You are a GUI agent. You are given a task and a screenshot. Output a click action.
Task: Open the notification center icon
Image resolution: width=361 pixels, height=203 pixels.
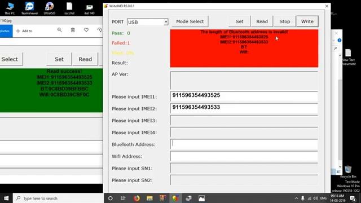(353, 198)
